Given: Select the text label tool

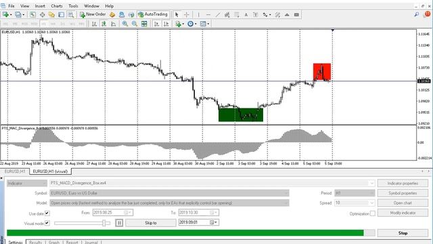Looking at the screenshot, I should [x=256, y=15].
